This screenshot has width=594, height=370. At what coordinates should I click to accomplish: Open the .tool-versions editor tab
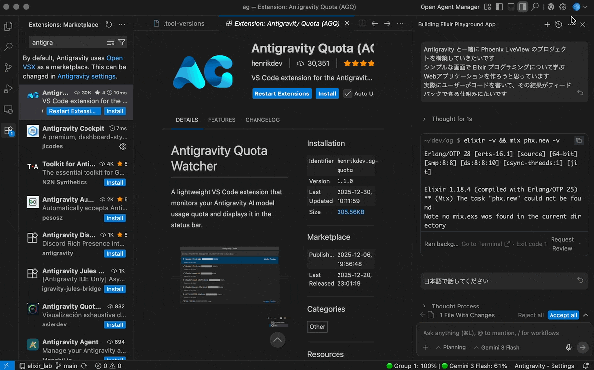point(178,23)
